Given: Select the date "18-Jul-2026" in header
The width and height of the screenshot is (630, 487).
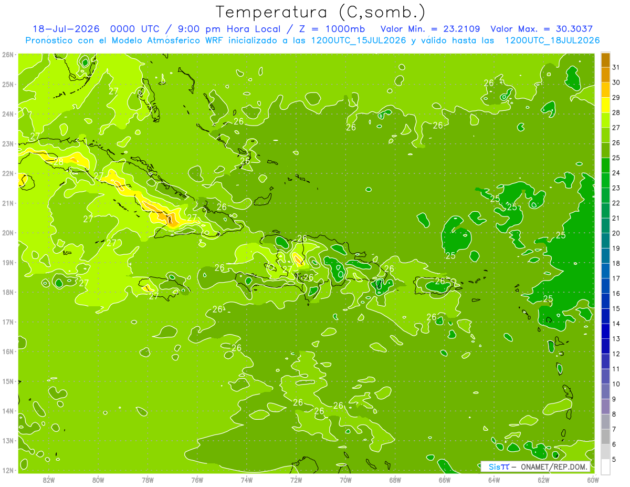Looking at the screenshot, I should tap(66, 29).
